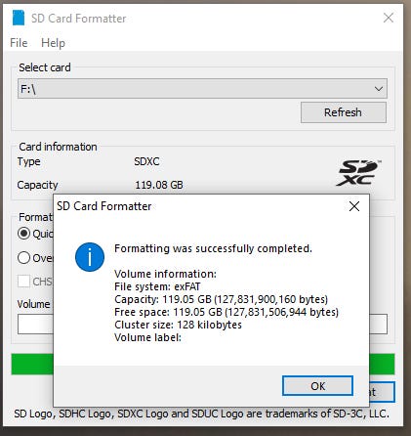Click the Refresh button

344,112
